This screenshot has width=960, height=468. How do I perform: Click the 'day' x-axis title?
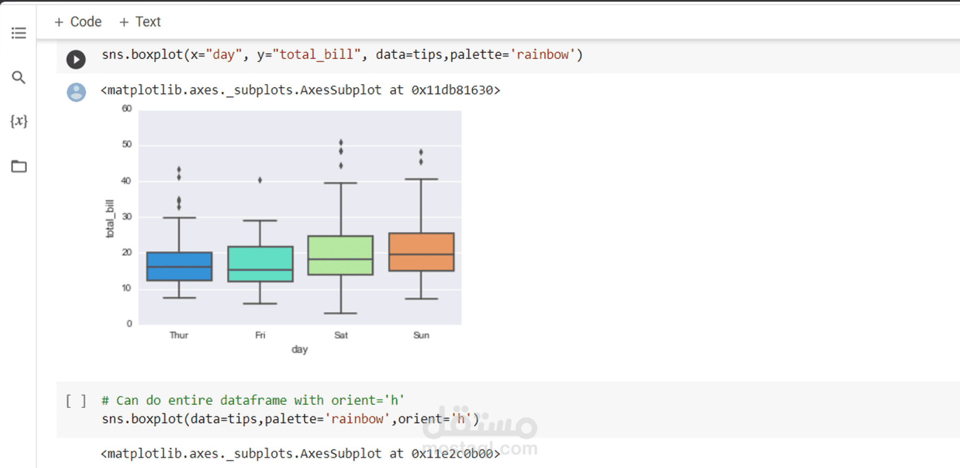[300, 349]
